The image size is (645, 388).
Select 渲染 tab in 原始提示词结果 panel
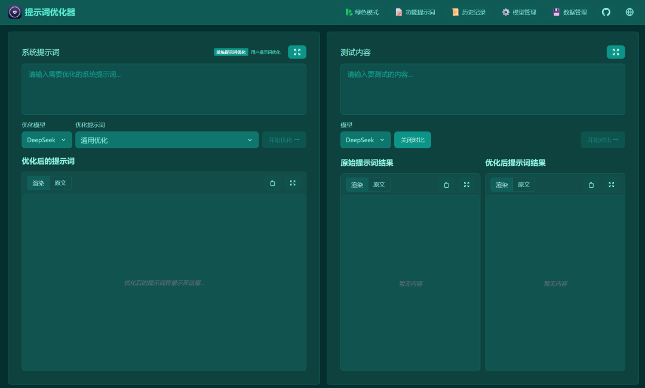point(357,185)
